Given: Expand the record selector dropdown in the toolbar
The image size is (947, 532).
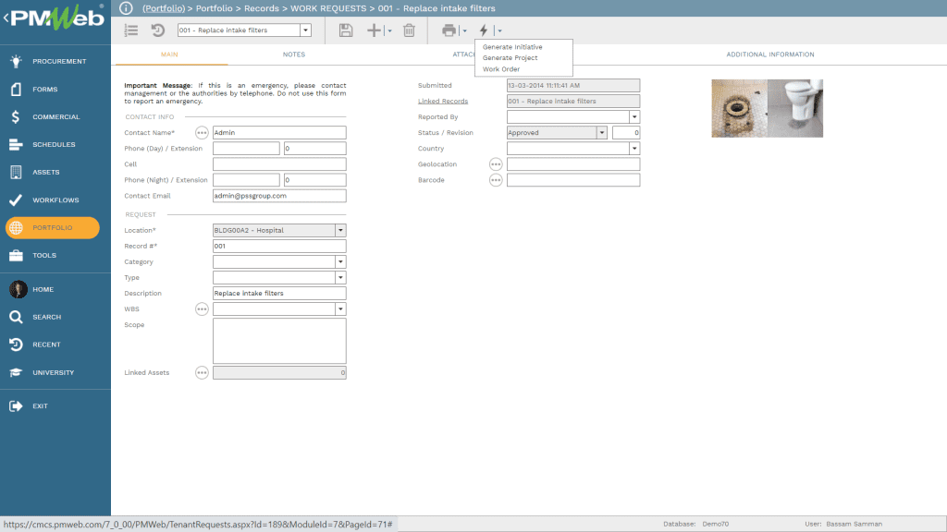Looking at the screenshot, I should pyautogui.click(x=305, y=30).
